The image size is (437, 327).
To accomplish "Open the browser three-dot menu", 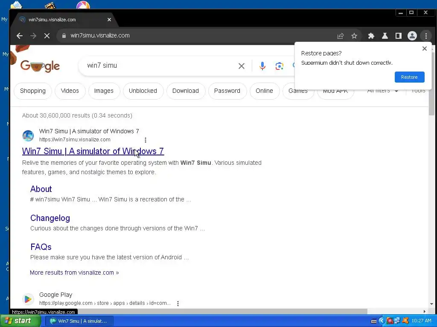I will coord(426,36).
